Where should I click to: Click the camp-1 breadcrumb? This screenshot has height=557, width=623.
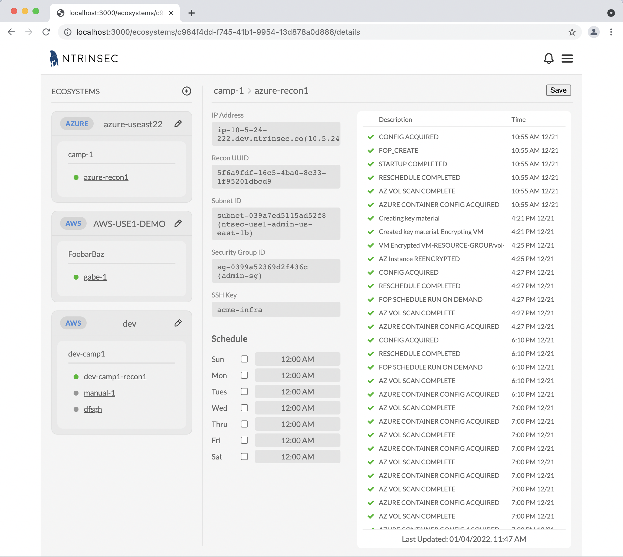click(x=228, y=90)
